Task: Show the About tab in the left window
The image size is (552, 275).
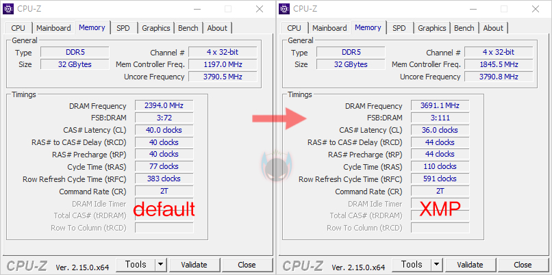Action: pyautogui.click(x=217, y=28)
